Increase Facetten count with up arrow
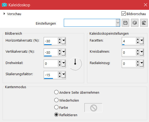 coord(138,39)
